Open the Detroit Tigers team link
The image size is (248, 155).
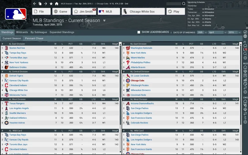(16, 76)
